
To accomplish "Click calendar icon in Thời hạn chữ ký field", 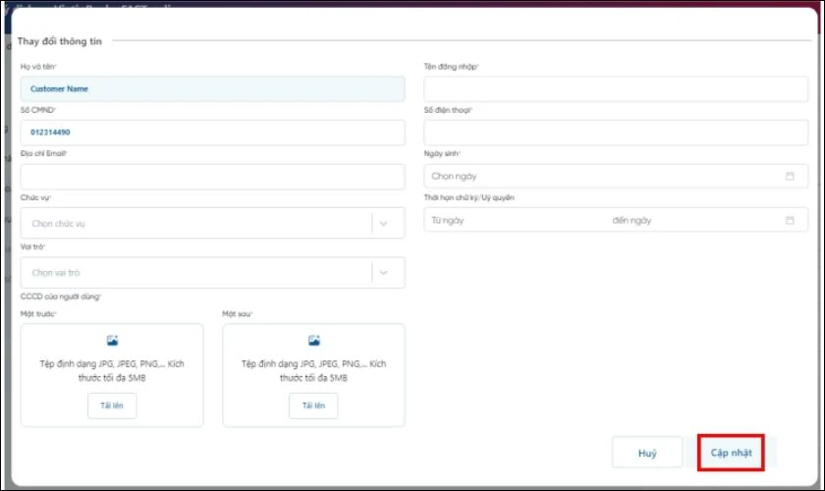I will click(x=790, y=221).
